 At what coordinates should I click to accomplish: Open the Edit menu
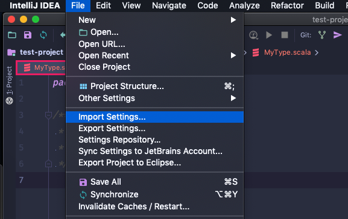click(x=103, y=5)
